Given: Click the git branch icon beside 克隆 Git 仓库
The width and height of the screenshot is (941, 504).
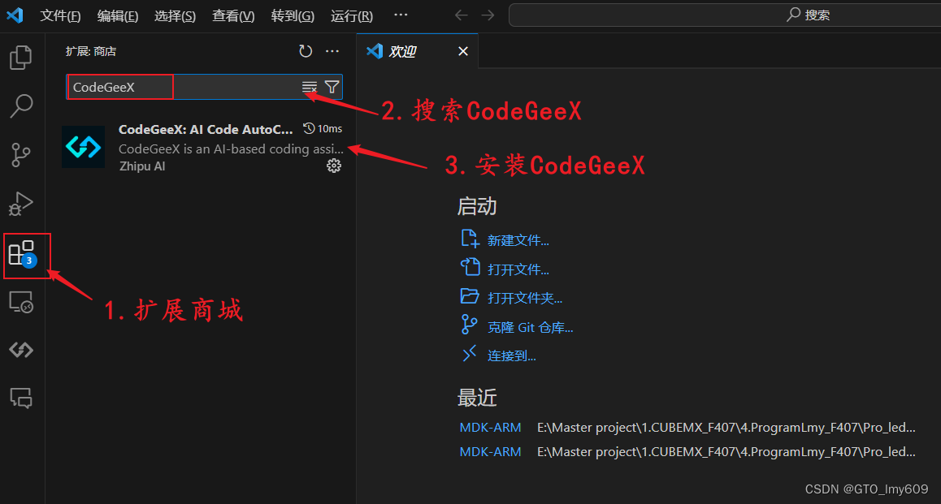Looking at the screenshot, I should (x=470, y=325).
